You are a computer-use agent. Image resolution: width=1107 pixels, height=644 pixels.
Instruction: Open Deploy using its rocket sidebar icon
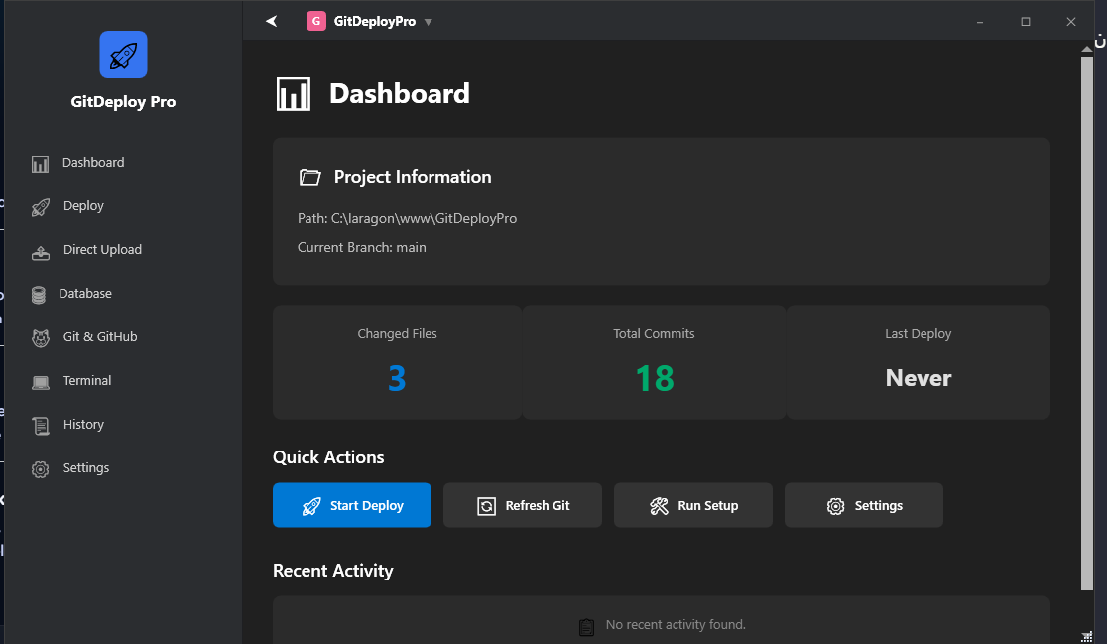[40, 205]
